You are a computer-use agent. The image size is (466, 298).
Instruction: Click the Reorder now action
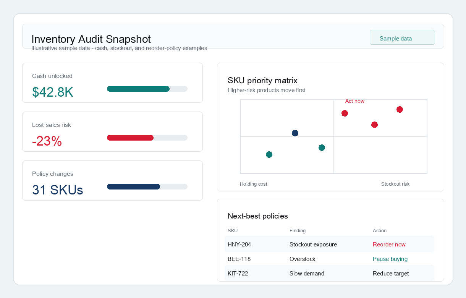pyautogui.click(x=389, y=245)
